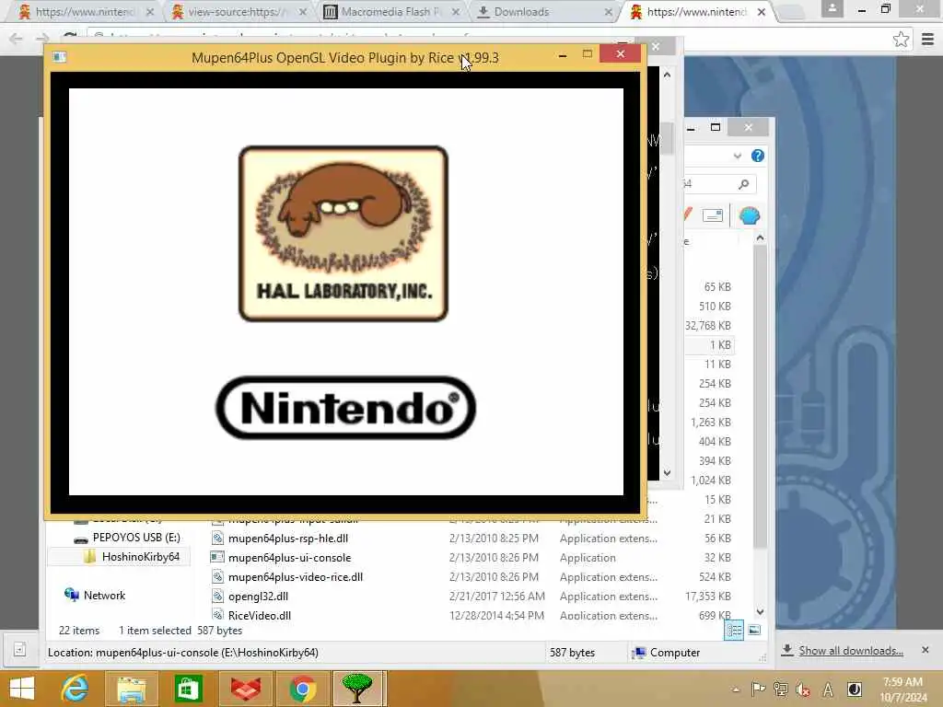
Task: Click the download arrow icon in downloads bar
Action: (786, 651)
